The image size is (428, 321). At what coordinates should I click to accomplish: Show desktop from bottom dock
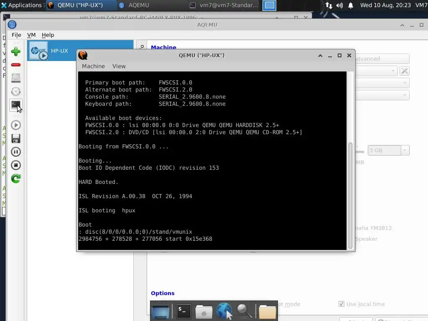coord(160,311)
